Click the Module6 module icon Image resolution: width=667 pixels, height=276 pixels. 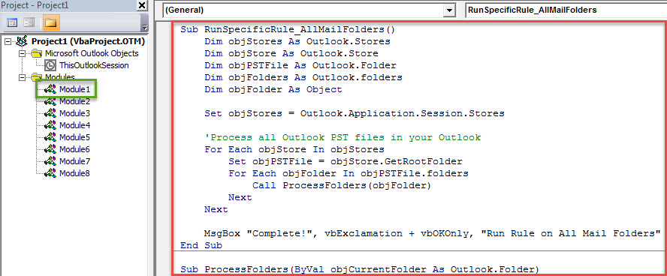pyautogui.click(x=50, y=149)
